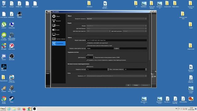Open the Рендер (renderer) dropdown
The image size is (197, 111).
pyautogui.click(x=116, y=26)
